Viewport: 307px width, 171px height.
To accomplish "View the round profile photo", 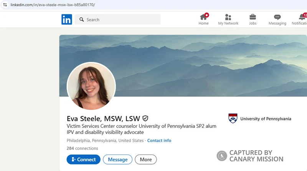I will coord(91,86).
